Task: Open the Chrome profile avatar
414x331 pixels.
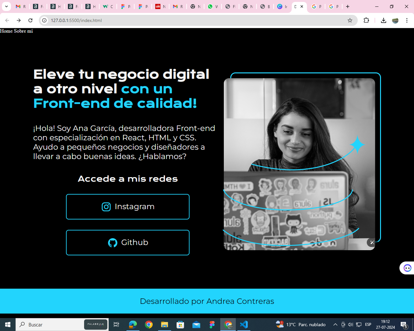Action: [395, 20]
